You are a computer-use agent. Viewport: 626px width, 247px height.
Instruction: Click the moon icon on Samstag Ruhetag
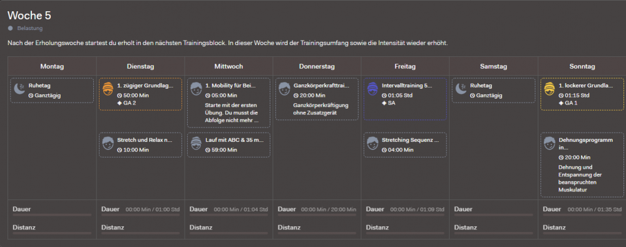click(x=461, y=89)
